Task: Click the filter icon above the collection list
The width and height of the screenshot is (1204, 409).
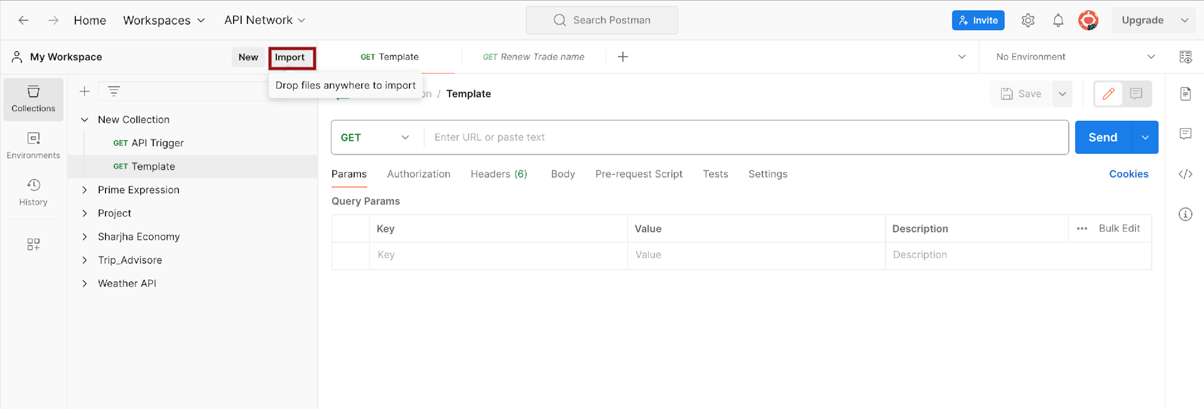Action: pyautogui.click(x=113, y=91)
